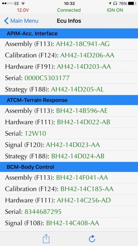Select the APIM-Acc. Interface section header
This screenshot has height=246, width=138.
point(69,33)
